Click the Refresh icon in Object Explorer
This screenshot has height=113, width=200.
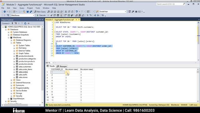click(25, 24)
